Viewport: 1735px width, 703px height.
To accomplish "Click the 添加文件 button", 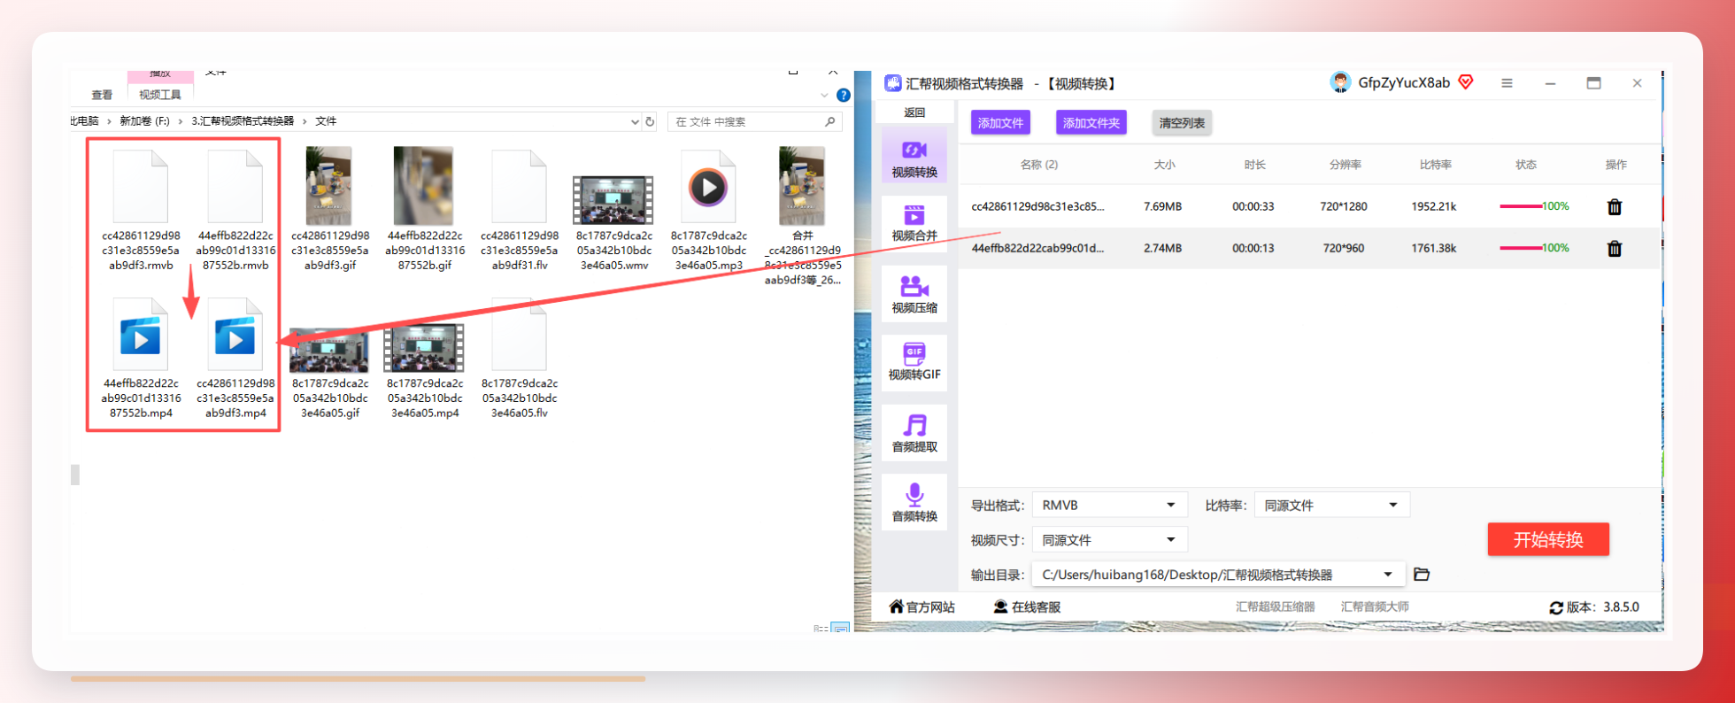I will coord(1000,123).
